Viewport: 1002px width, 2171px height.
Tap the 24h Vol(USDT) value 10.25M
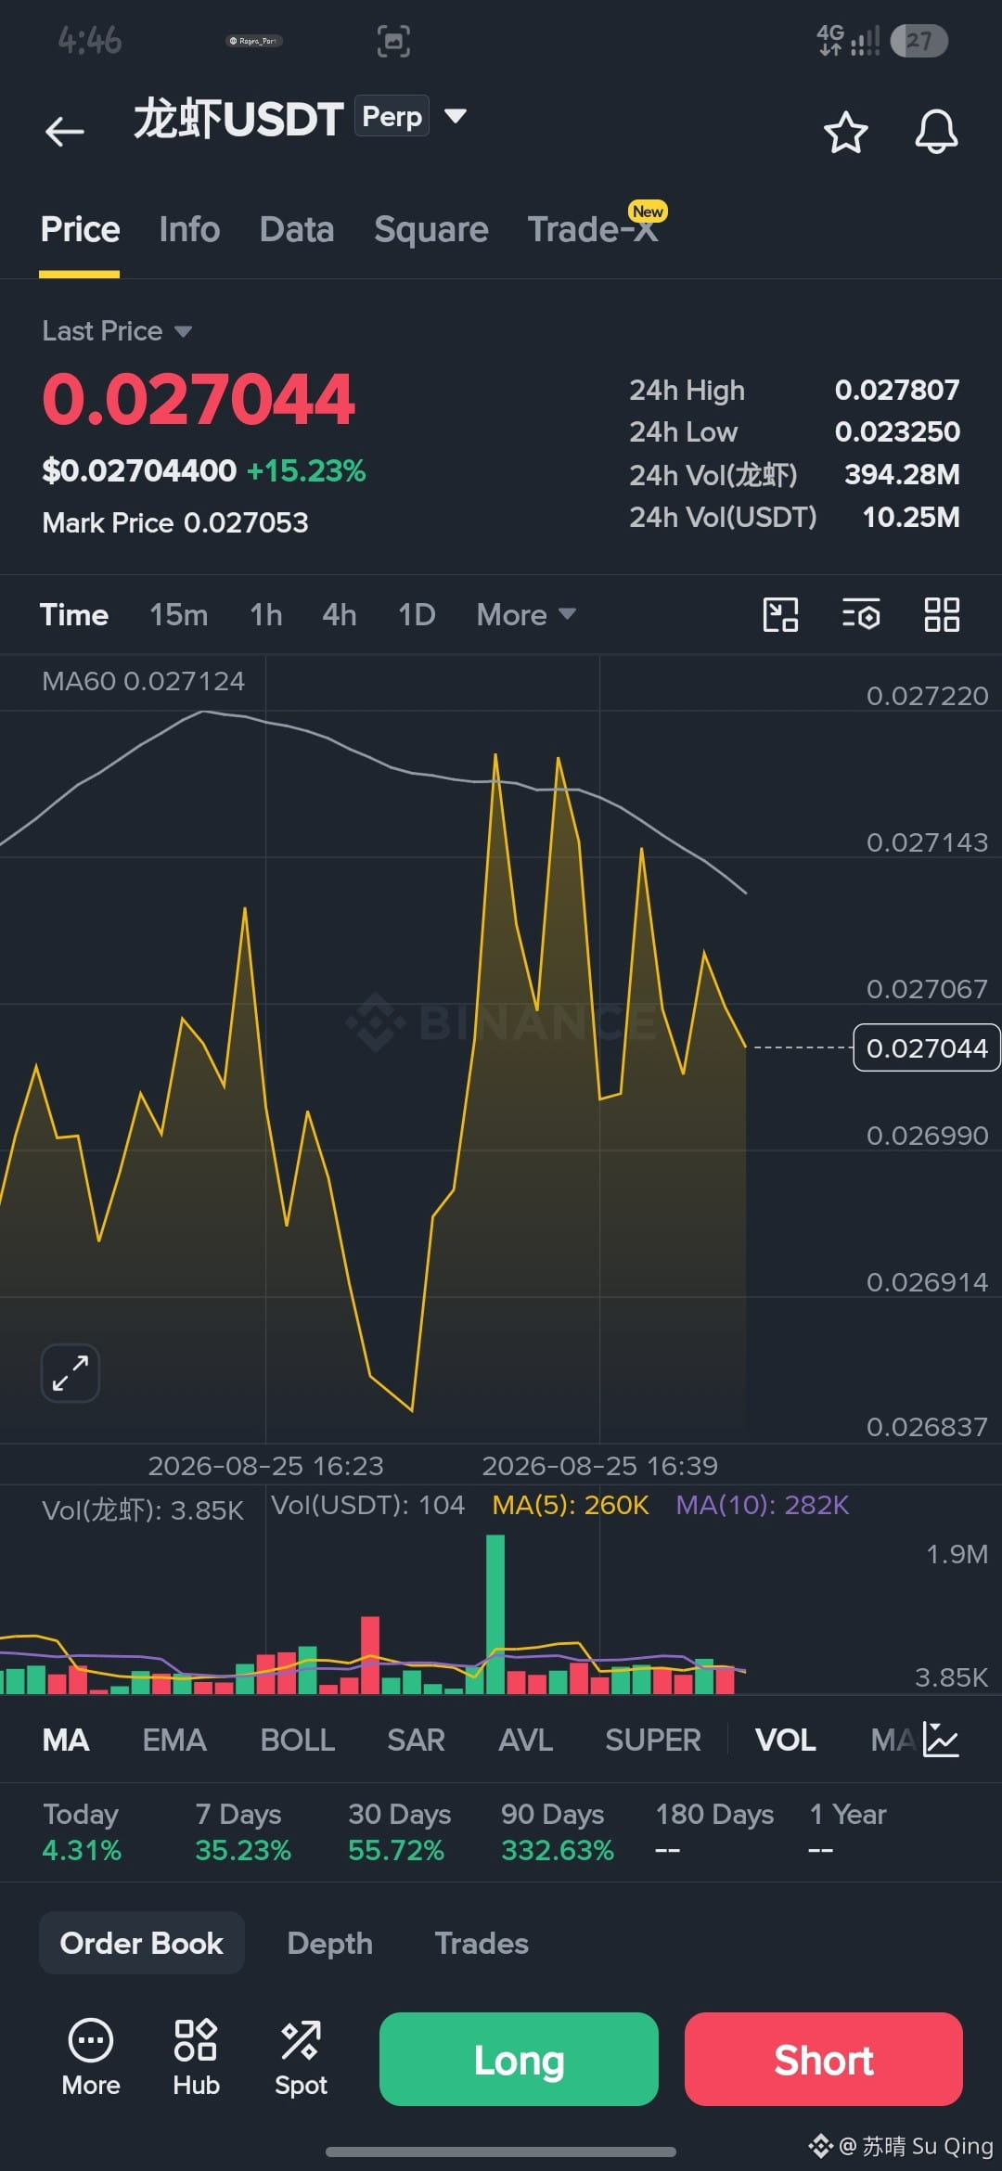tap(911, 517)
